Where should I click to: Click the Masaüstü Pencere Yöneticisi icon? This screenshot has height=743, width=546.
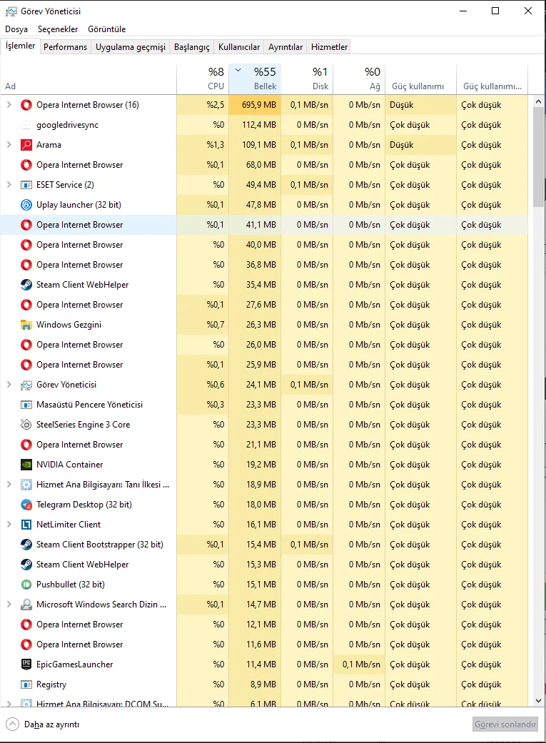(26, 405)
